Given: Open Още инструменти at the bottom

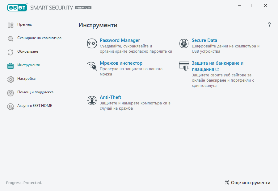Looking at the screenshot, I should pos(247,182).
